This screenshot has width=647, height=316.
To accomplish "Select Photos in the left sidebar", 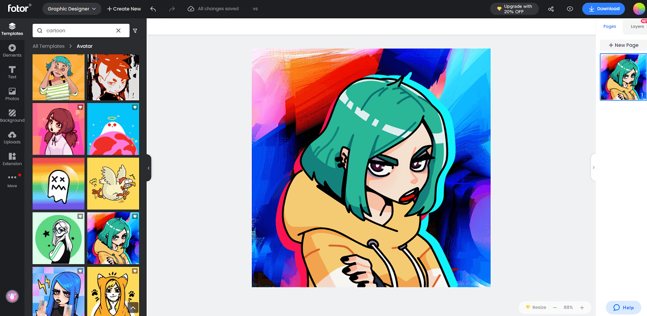I will [x=12, y=93].
